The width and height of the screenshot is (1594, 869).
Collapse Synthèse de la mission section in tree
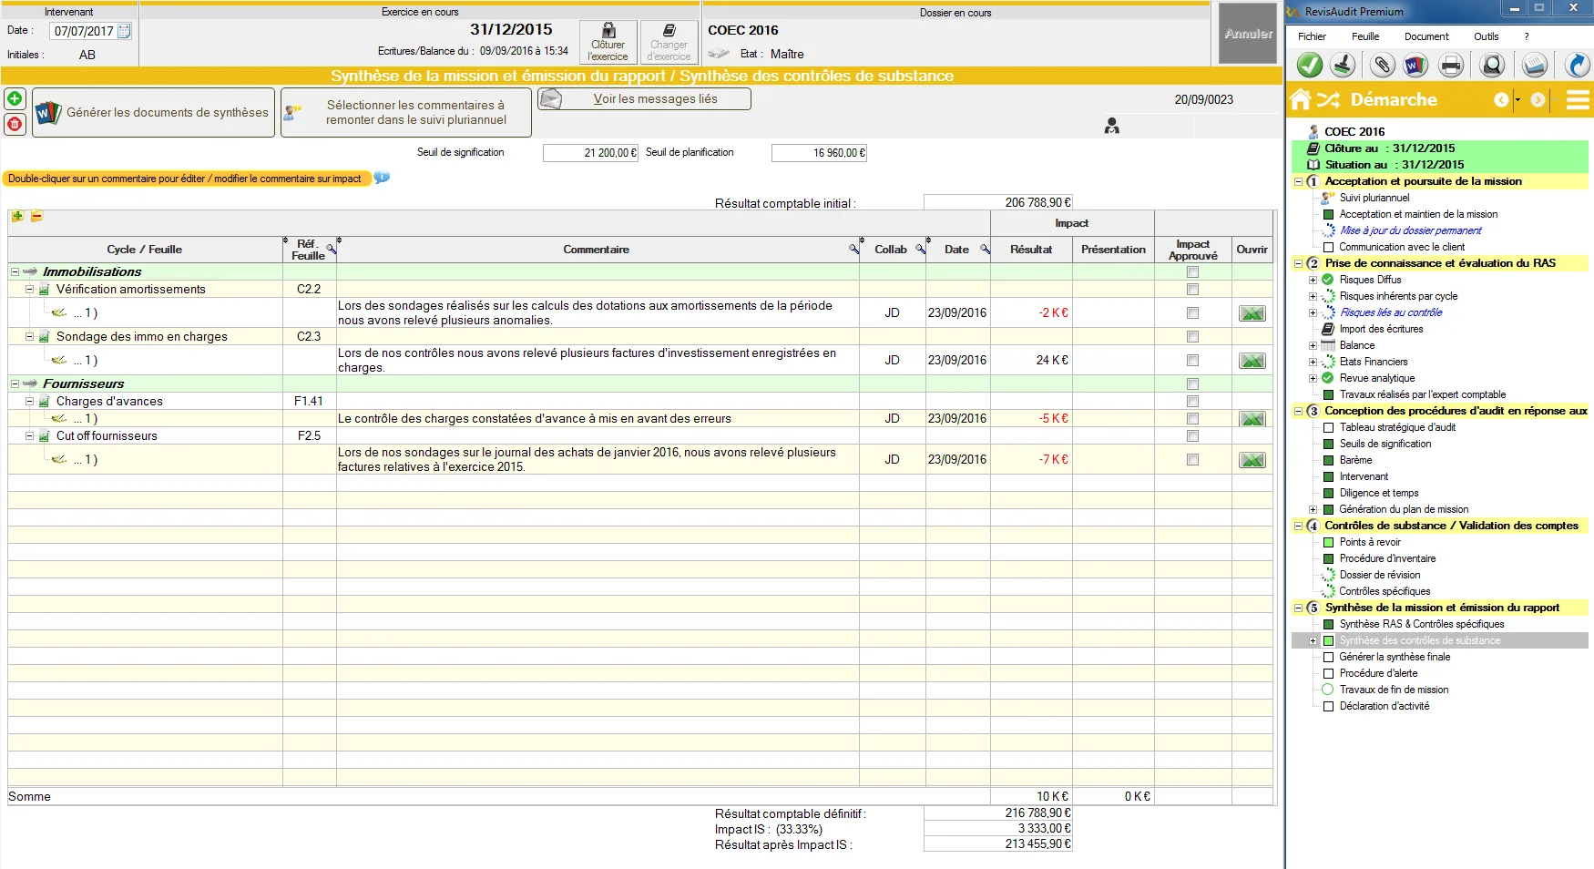click(1298, 608)
